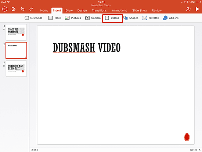Screen dimensions: 202x152
Task: Open the Transitions tab
Action: coord(99,10)
